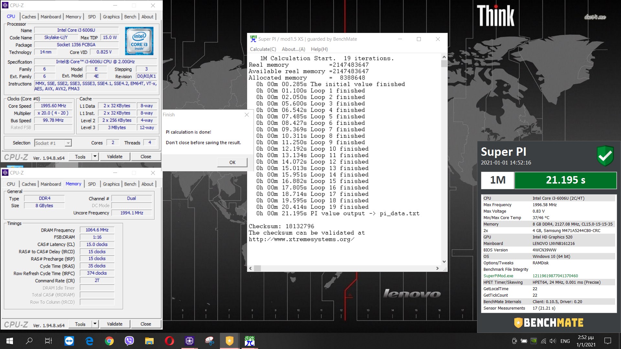This screenshot has height=349, width=621.
Task: Click Super PI horizontal scrollbar left arrow
Action: point(250,268)
